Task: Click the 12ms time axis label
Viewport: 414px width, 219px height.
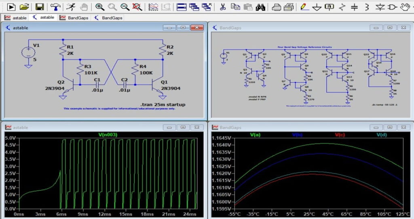Action: 105,214
